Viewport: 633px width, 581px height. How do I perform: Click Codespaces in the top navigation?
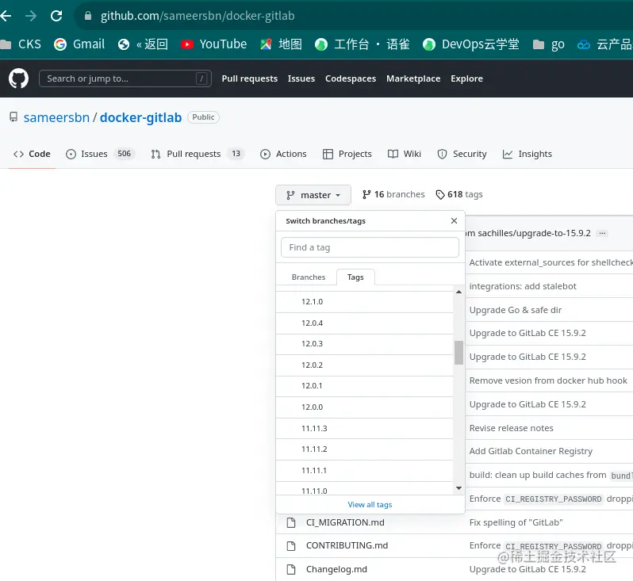351,78
